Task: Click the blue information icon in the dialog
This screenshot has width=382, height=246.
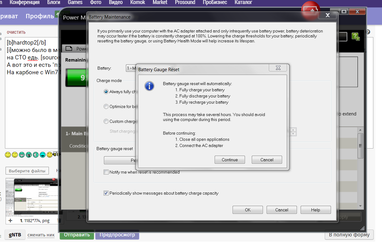Action: coord(149,86)
